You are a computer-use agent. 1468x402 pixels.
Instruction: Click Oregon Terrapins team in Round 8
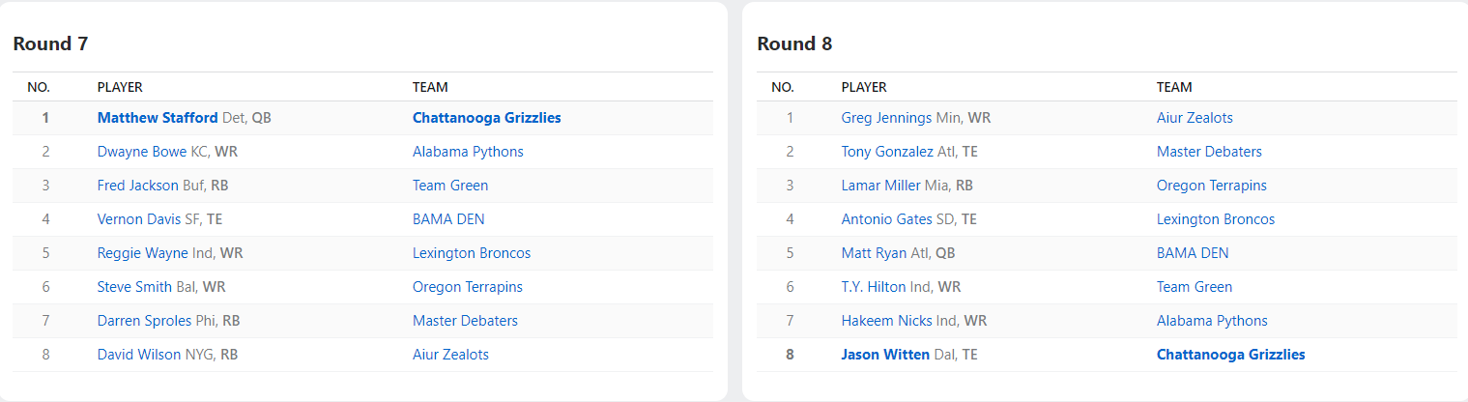pos(1211,186)
